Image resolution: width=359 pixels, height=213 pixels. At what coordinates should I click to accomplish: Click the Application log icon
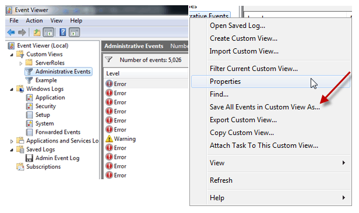coord(29,98)
